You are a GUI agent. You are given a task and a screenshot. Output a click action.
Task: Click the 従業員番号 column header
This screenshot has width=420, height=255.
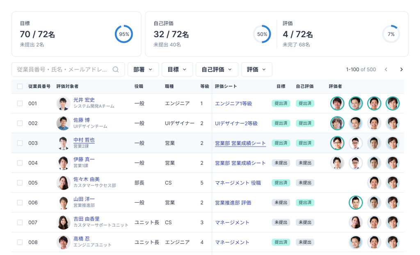pos(39,86)
